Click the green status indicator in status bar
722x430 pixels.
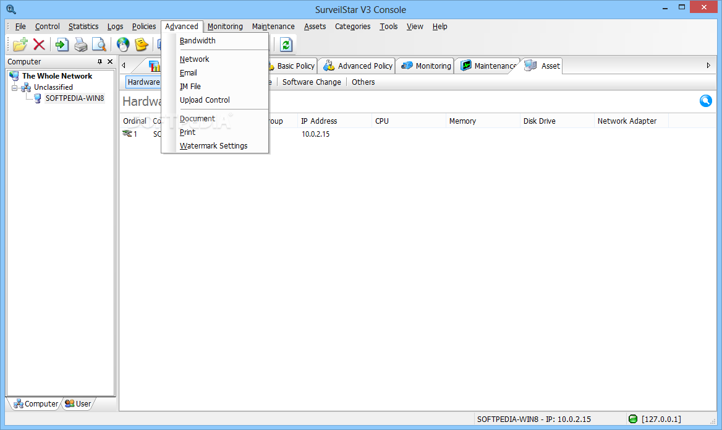tap(633, 419)
